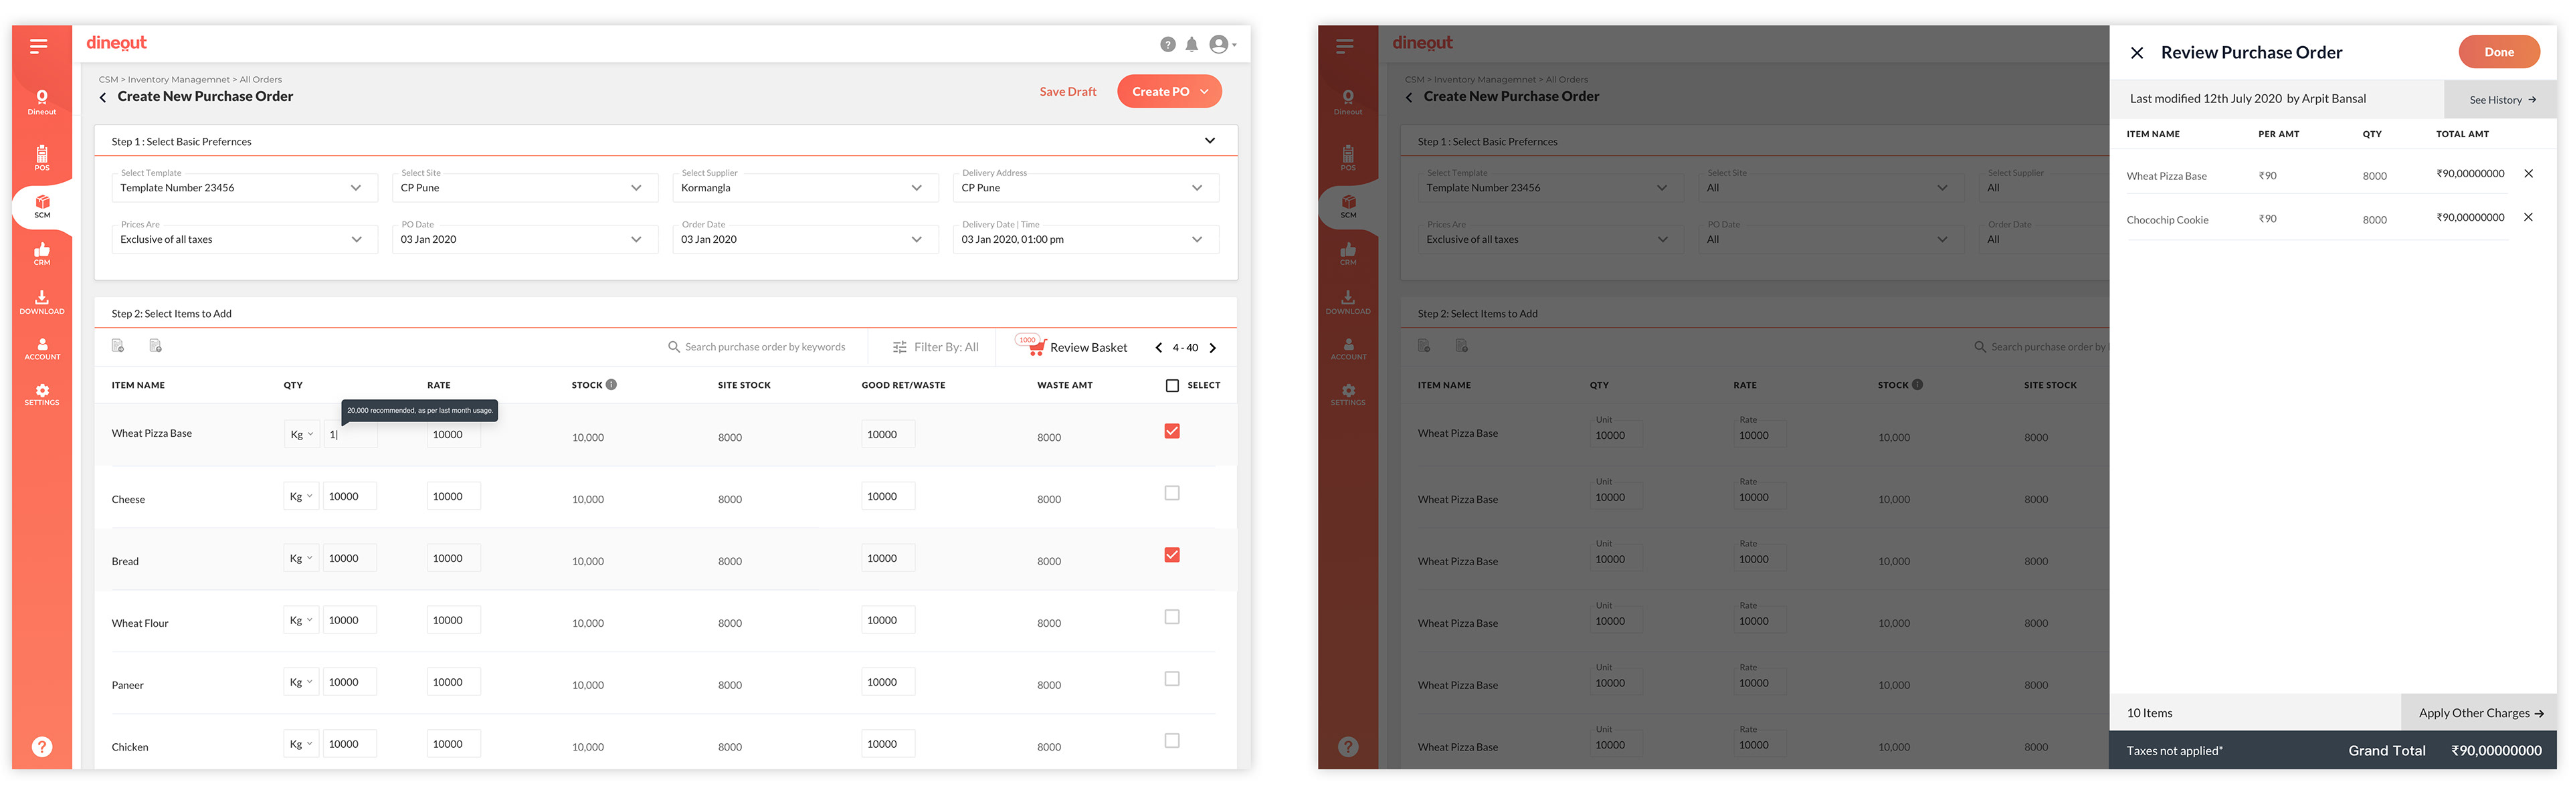
Task: Click the search magnifier icon in Step 2 toolbar
Action: tap(673, 347)
